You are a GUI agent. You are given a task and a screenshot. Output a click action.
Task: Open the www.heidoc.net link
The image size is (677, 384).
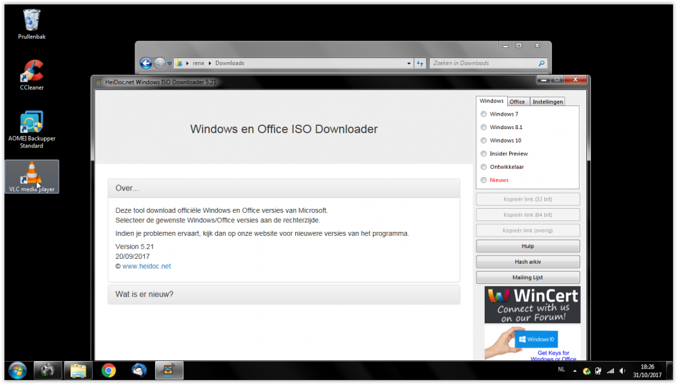[x=146, y=266]
